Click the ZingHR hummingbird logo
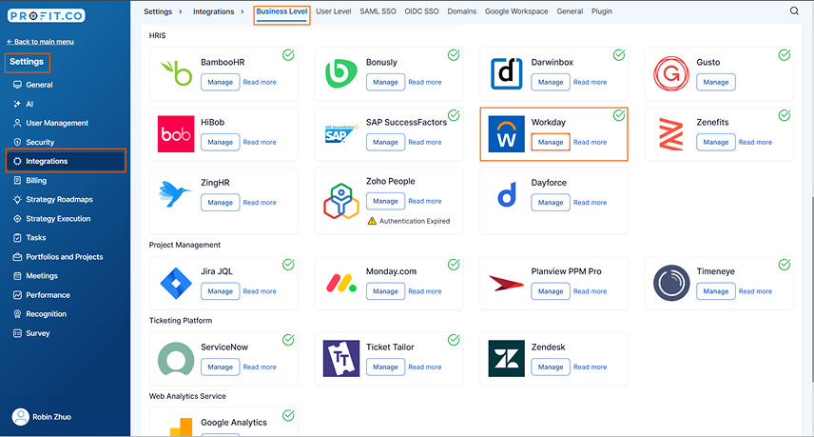This screenshot has width=814, height=437. coord(175,194)
